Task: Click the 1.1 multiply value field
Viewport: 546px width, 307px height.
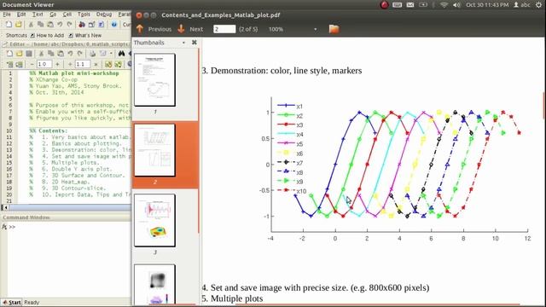Action: [82, 65]
